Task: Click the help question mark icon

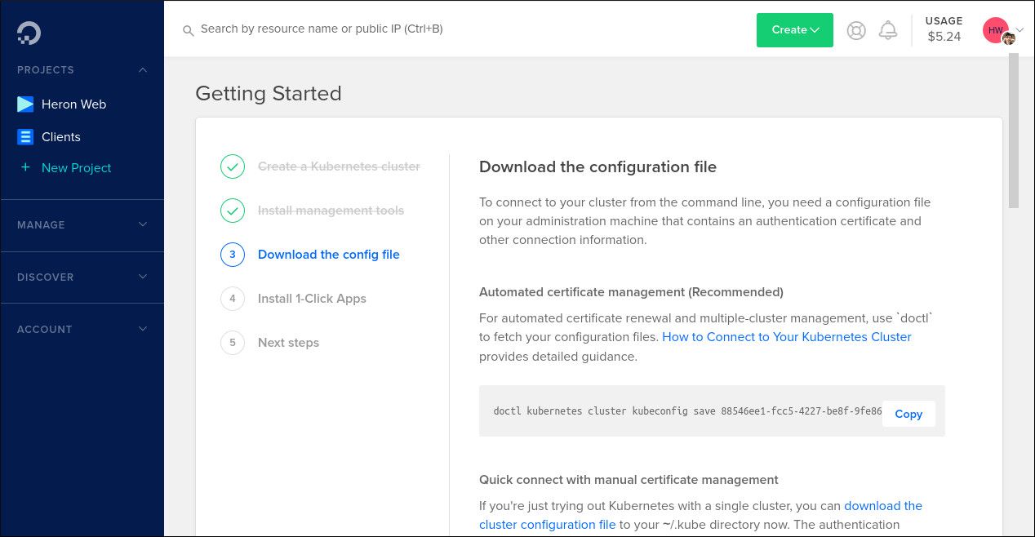Action: click(855, 29)
